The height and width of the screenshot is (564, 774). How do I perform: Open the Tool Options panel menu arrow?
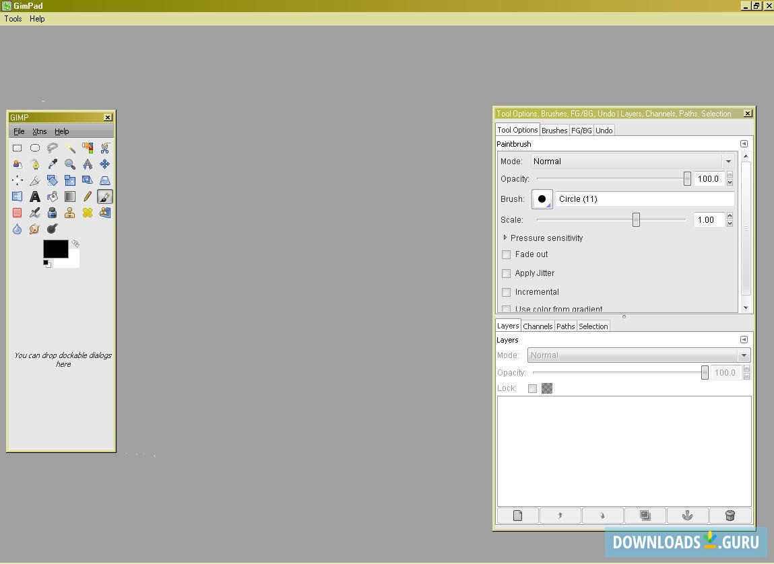[744, 143]
